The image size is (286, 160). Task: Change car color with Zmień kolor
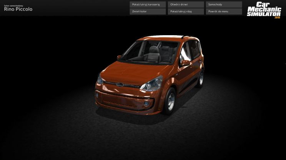tap(148, 11)
